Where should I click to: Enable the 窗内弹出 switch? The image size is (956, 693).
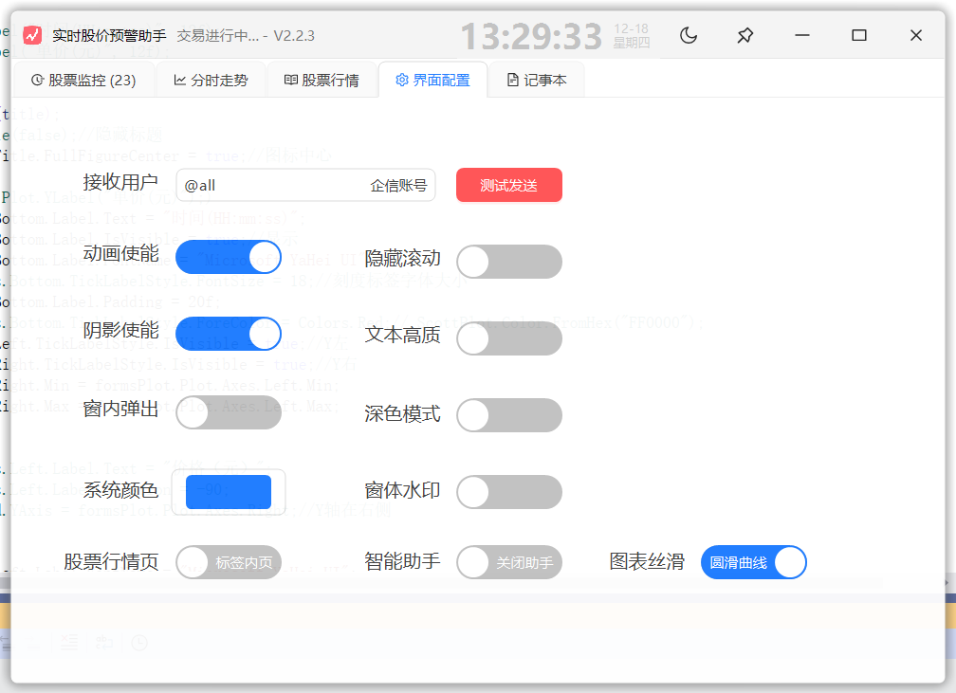(229, 412)
